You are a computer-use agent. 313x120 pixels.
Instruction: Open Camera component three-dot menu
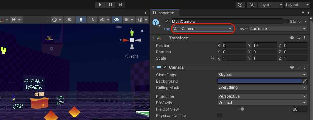pyautogui.click(x=305, y=67)
